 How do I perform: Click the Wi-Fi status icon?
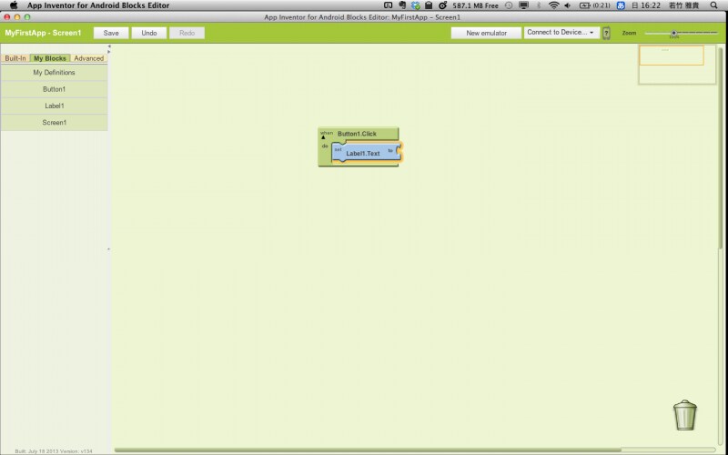tap(553, 5)
